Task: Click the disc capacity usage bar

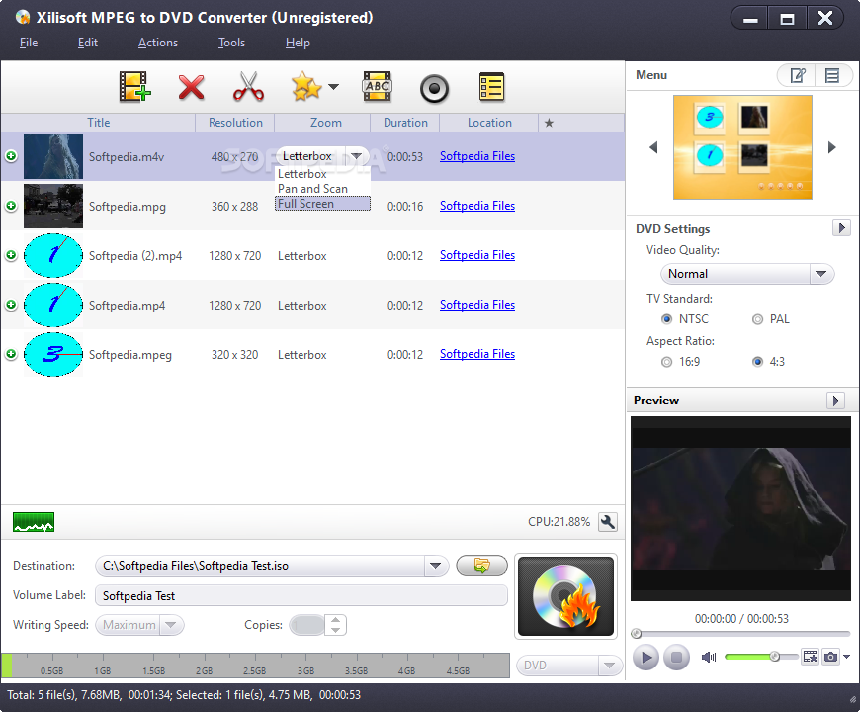Action: (256, 666)
